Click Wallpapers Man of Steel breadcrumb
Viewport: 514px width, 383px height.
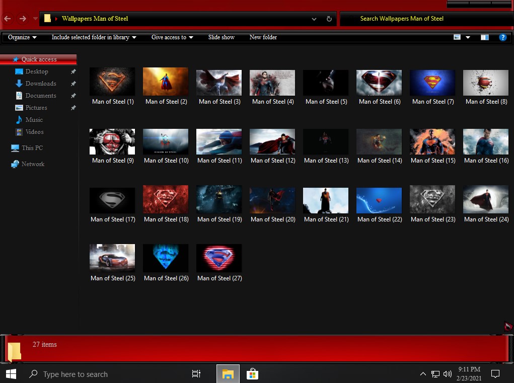pyautogui.click(x=95, y=19)
